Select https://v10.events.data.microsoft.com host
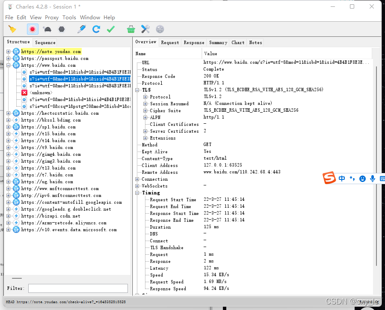The height and width of the screenshot is (310, 385). [69, 230]
